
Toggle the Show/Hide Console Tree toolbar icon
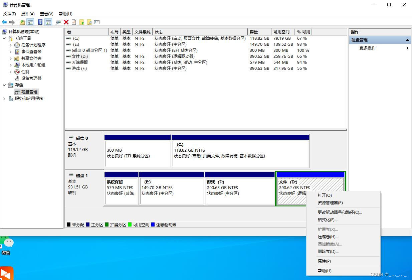tap(30, 22)
